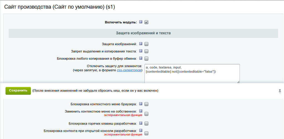Image resolution: width=284 pixels, height=139 pixels.
Task: Toggle "Заменить контекстное меню на собственное" checkbox
Action: (x=146, y=114)
